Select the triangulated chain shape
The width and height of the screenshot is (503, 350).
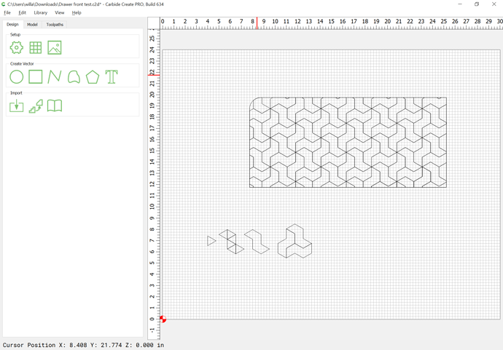click(x=232, y=242)
